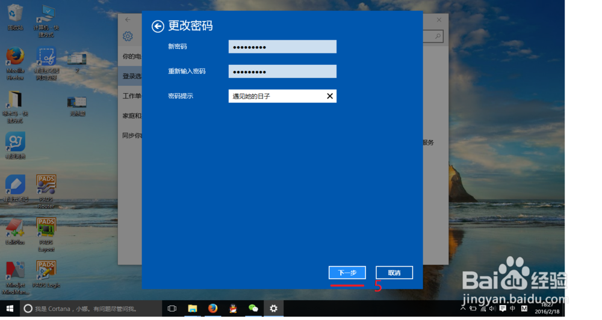Viewport: 602px width, 320px height.
Task: Select 你的电 item in the Settings sidebar
Action: (x=130, y=56)
